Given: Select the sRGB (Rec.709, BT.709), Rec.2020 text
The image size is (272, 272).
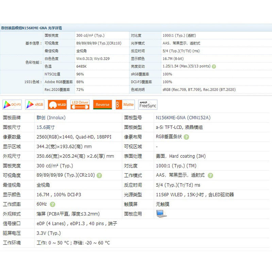Looking at the screenshot, I should click(199, 89).
